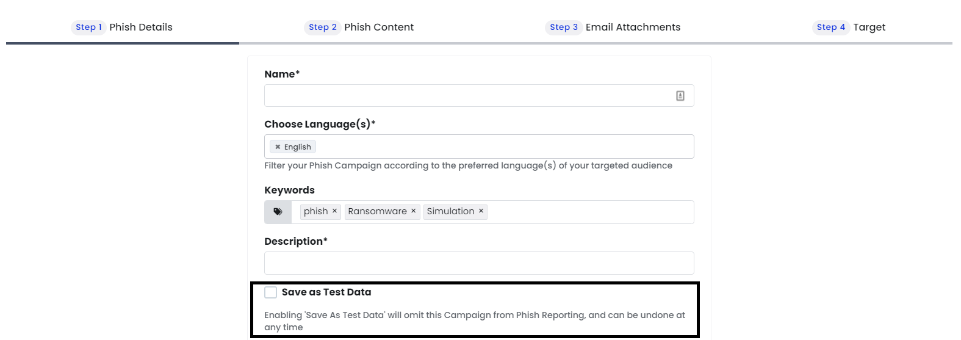Remove the Ransomware keyword tag
Image resolution: width=961 pixels, height=340 pixels.
coord(413,211)
